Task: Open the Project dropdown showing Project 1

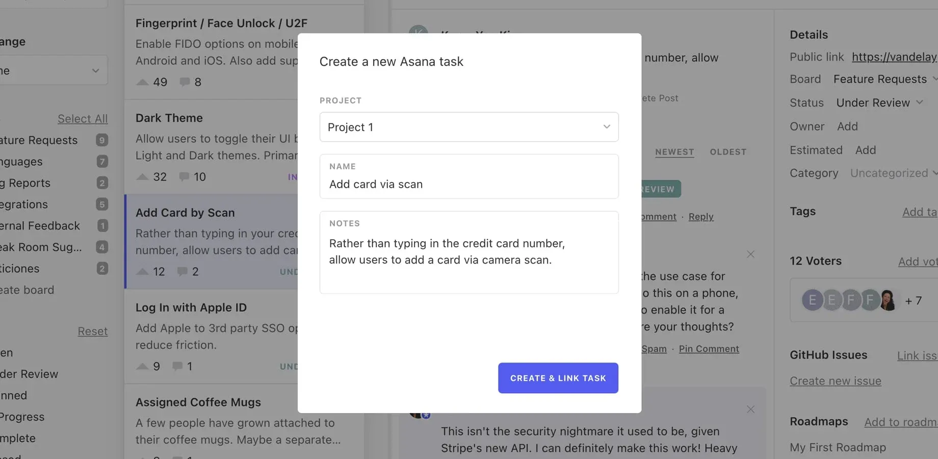Action: [x=468, y=127]
